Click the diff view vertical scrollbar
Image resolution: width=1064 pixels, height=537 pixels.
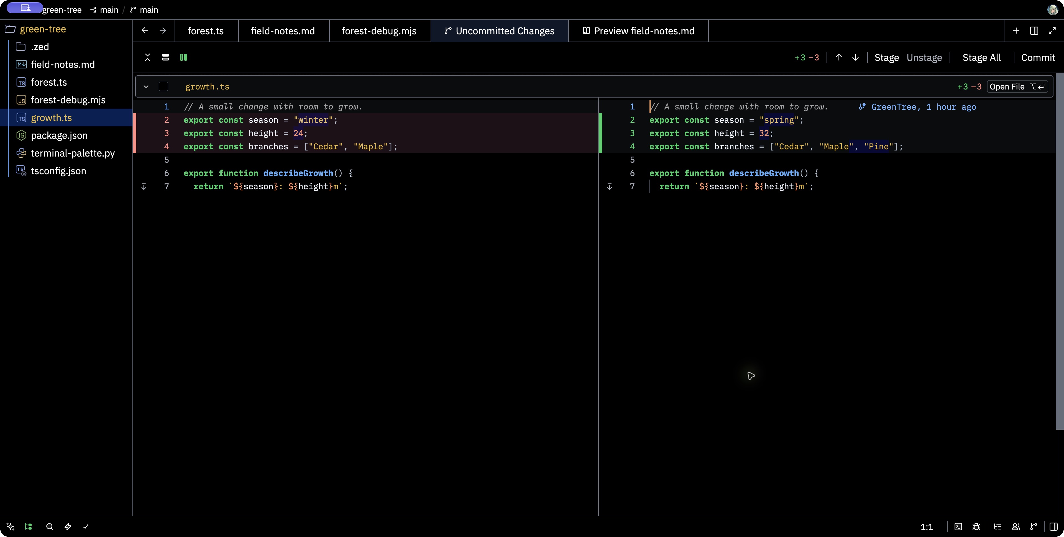[1060, 252]
